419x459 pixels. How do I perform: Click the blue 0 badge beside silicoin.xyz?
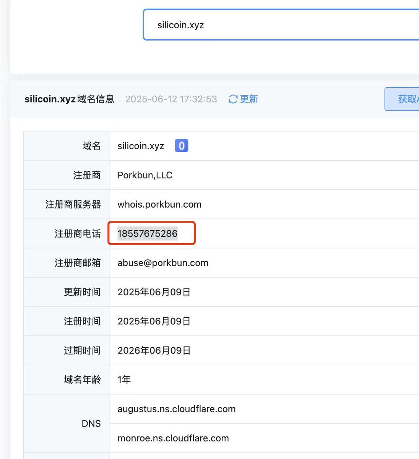coord(182,146)
